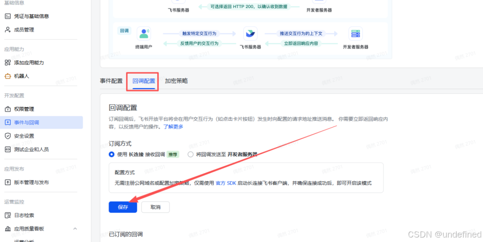Click the 机器人 robot icon
This screenshot has height=242, width=483.
tap(8, 76)
